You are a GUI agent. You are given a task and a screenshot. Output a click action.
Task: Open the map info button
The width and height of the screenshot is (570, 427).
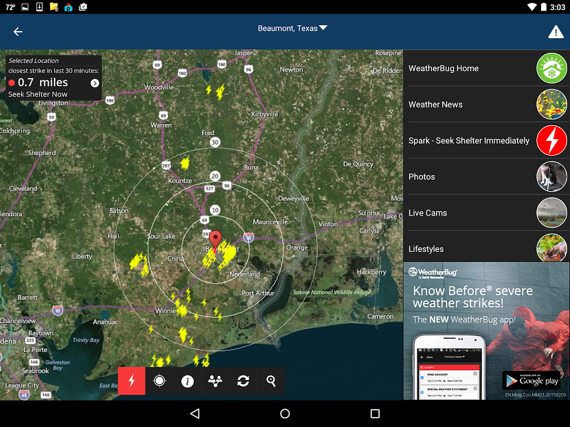pyautogui.click(x=188, y=381)
